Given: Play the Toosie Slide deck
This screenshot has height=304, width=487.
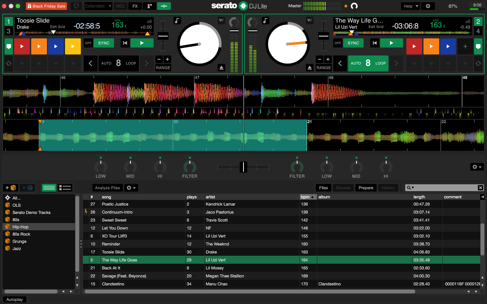Looking at the screenshot, I should (142, 43).
